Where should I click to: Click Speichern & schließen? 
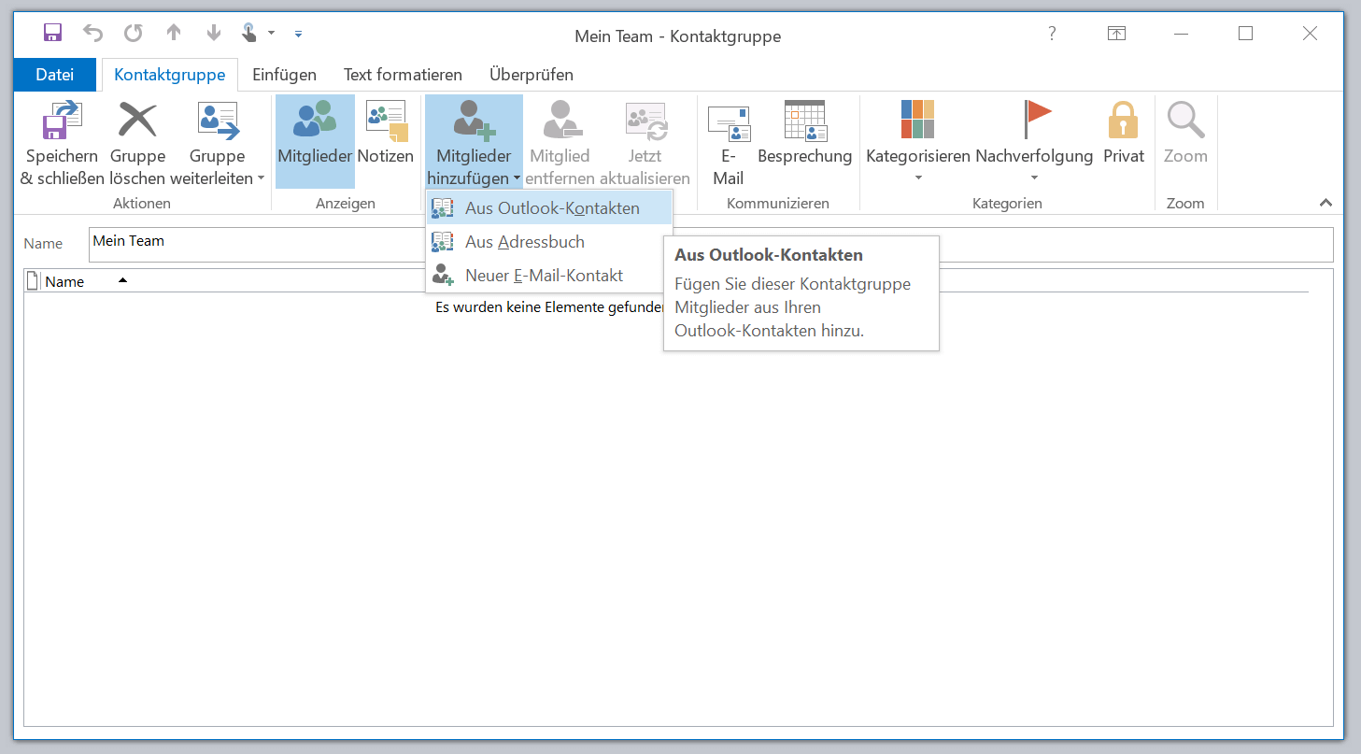pyautogui.click(x=63, y=143)
